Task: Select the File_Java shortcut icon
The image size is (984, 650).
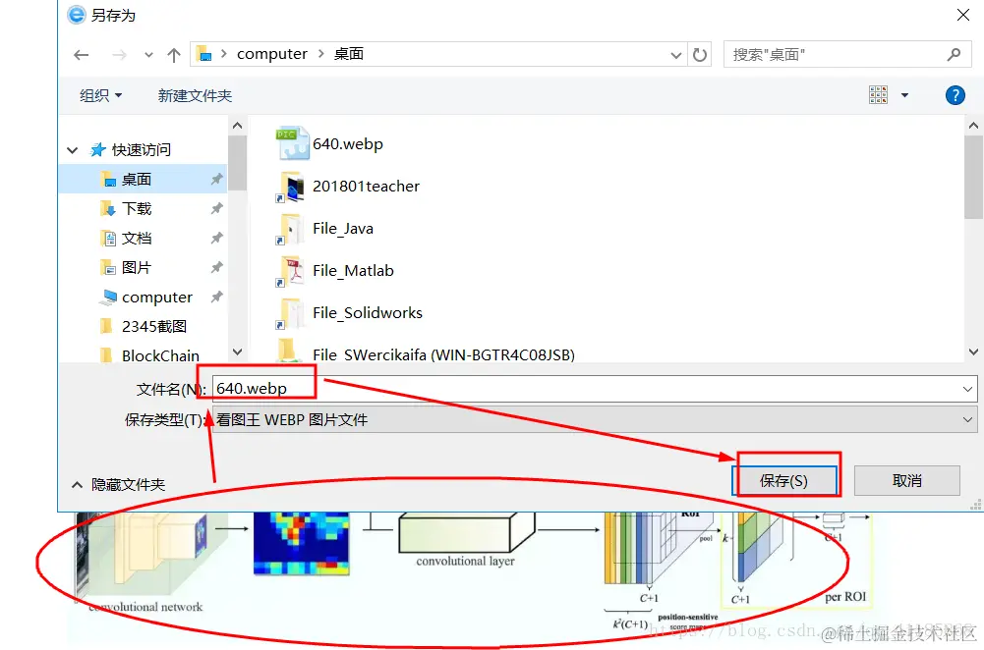Action: tap(291, 229)
